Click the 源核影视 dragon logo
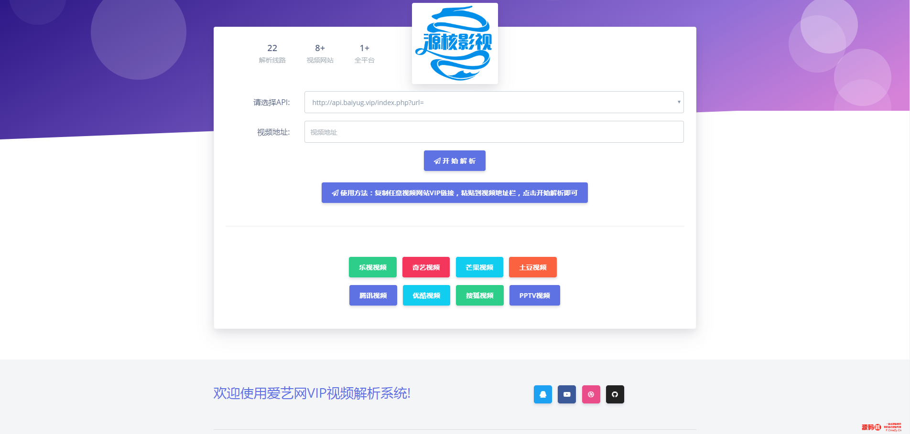This screenshot has width=910, height=434. pos(455,43)
